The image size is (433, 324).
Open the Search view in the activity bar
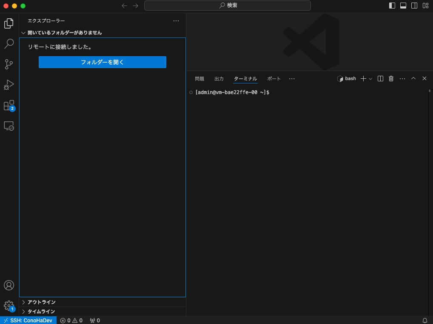[x=9, y=44]
